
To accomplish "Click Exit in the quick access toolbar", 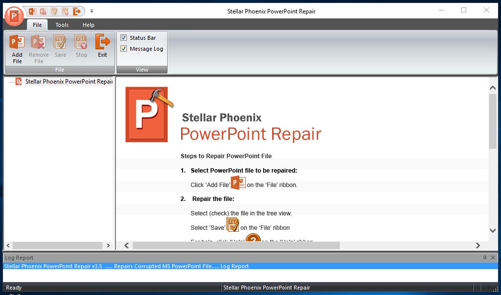I will (x=77, y=10).
